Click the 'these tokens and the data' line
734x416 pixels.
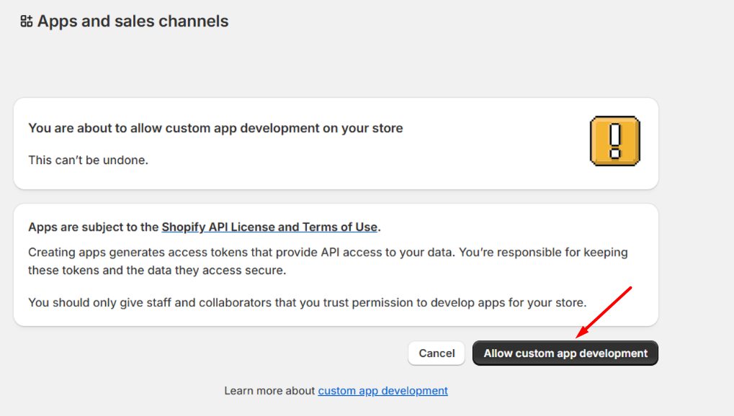[156, 271]
